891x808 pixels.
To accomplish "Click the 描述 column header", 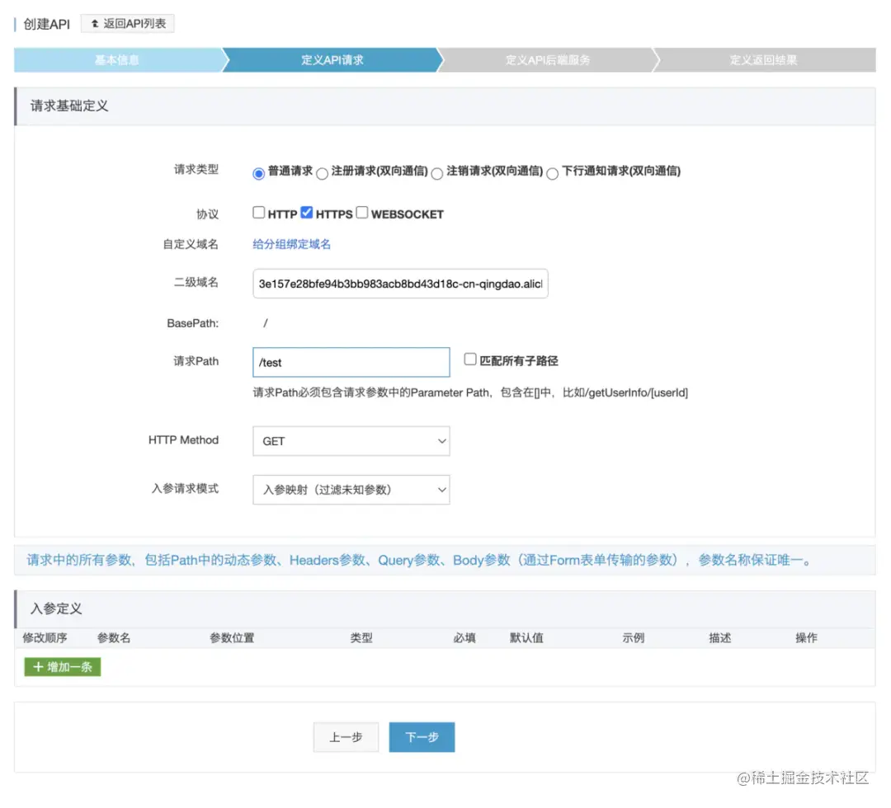I will [720, 637].
